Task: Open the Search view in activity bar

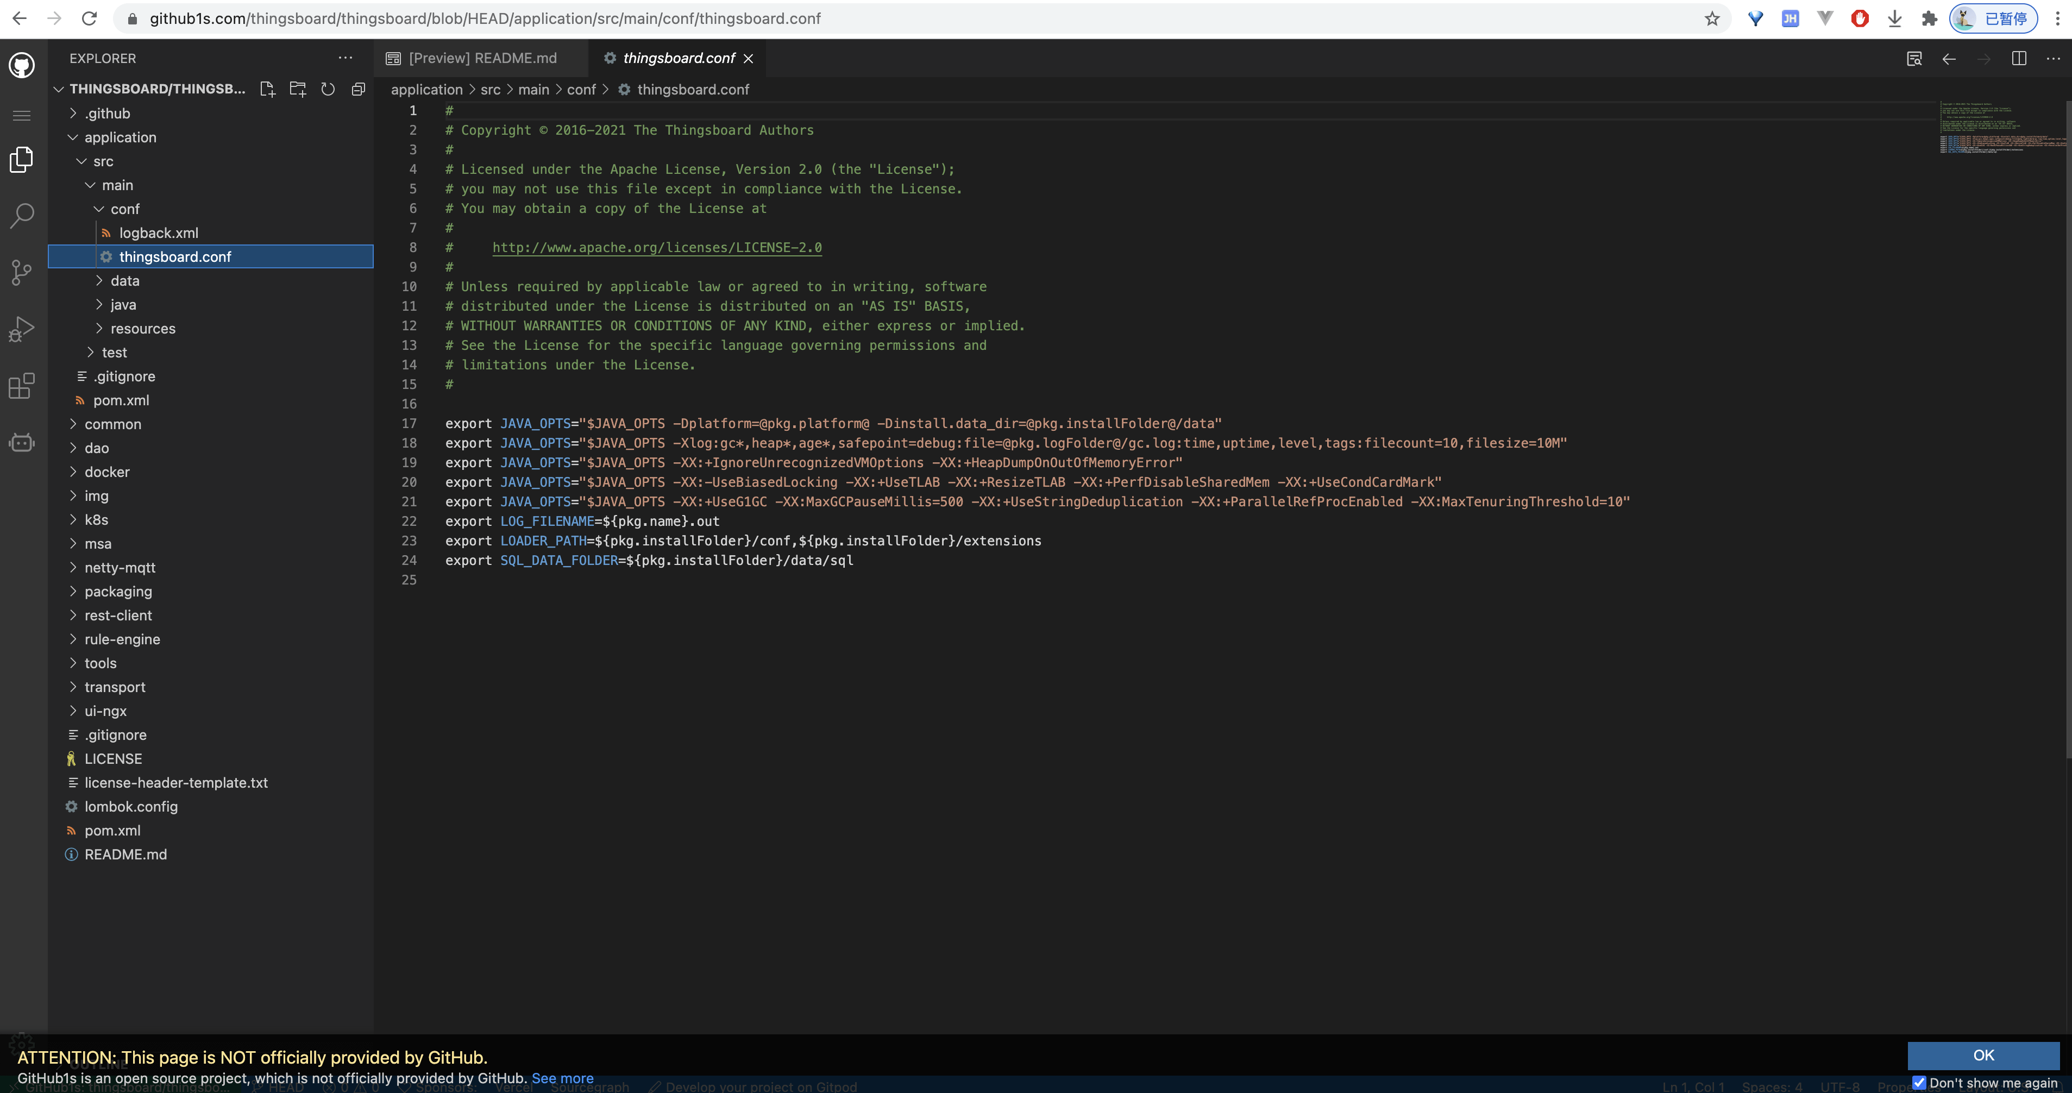Action: click(x=22, y=215)
